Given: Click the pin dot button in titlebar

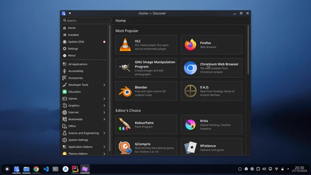Looking at the screenshot, I should point(70,13).
